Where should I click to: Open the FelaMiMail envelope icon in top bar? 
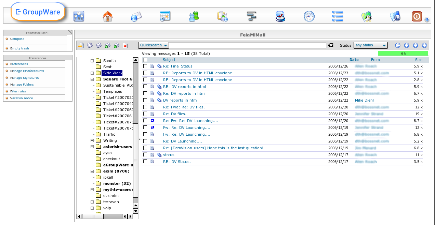(x=136, y=16)
